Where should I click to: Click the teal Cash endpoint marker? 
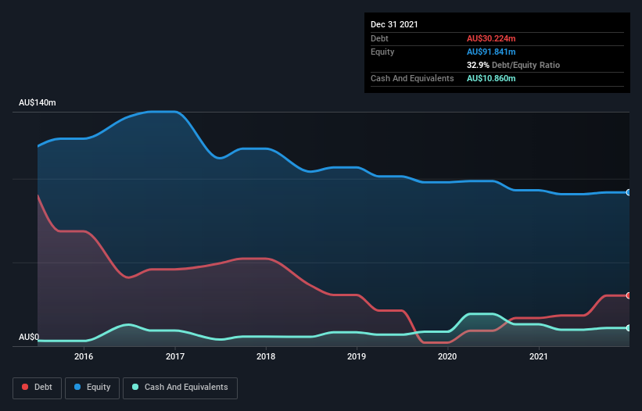[629, 328]
